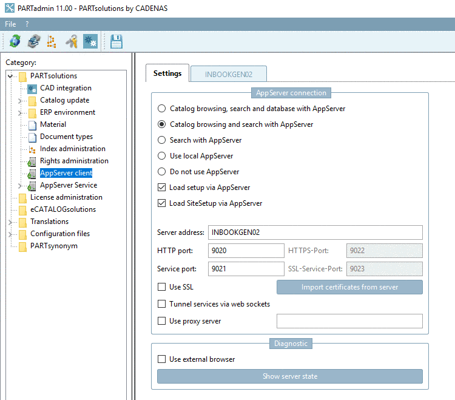The height and width of the screenshot is (400, 455).
Task: Click Import certificates from server button
Action: click(x=349, y=287)
